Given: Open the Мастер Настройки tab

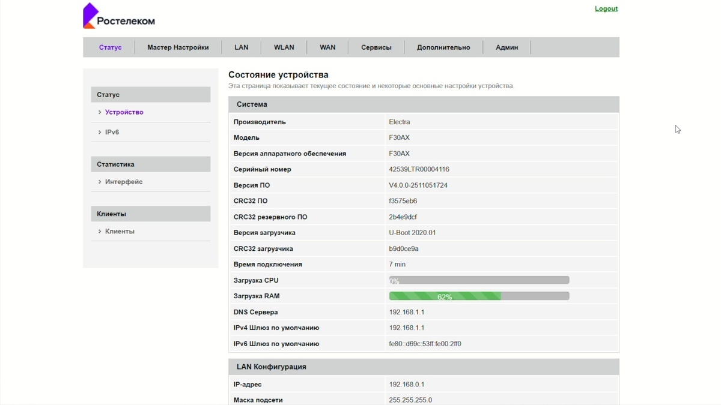Looking at the screenshot, I should pos(178,47).
